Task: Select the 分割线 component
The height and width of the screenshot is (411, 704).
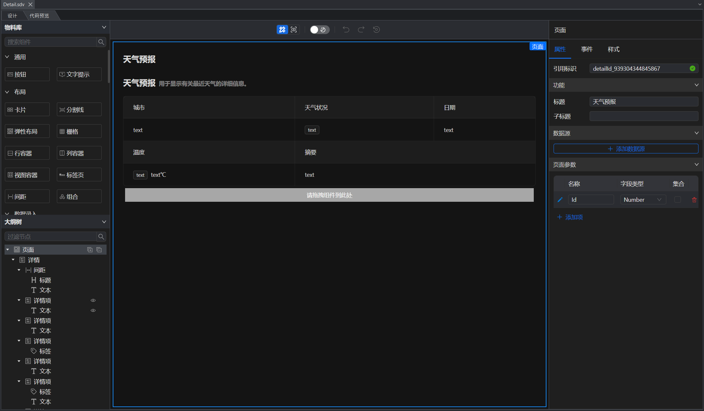Action: coord(79,110)
